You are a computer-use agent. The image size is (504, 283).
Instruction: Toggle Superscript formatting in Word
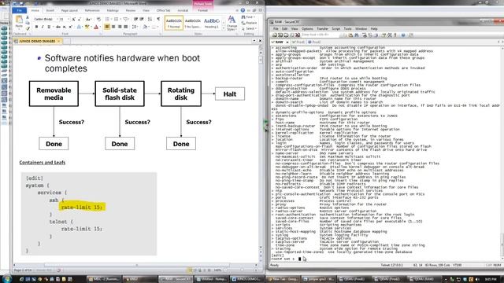click(x=70, y=27)
